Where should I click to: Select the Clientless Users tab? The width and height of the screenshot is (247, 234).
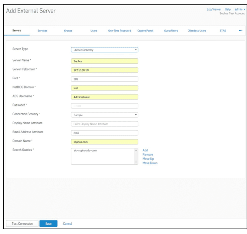197,30
